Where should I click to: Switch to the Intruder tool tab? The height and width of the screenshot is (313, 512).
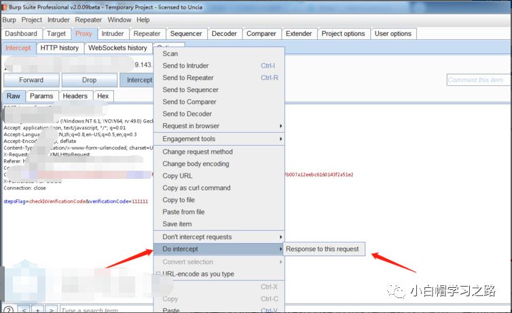coord(113,34)
